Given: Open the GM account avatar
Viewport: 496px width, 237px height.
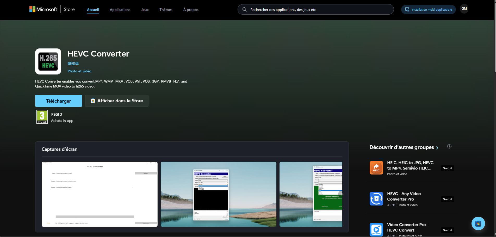Looking at the screenshot, I should (464, 9).
